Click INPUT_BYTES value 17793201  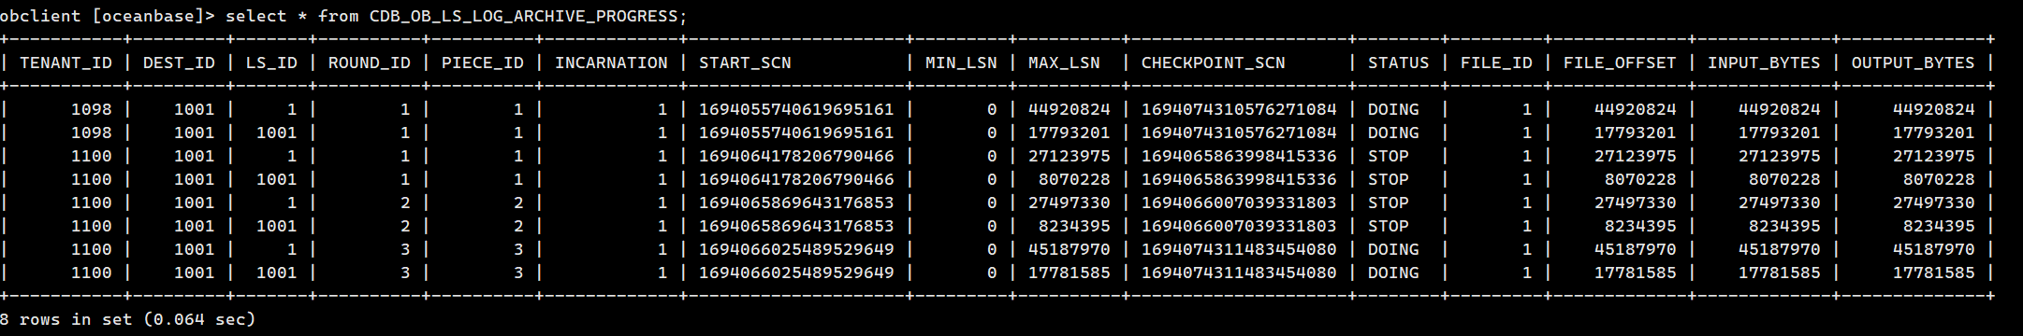tap(1780, 133)
